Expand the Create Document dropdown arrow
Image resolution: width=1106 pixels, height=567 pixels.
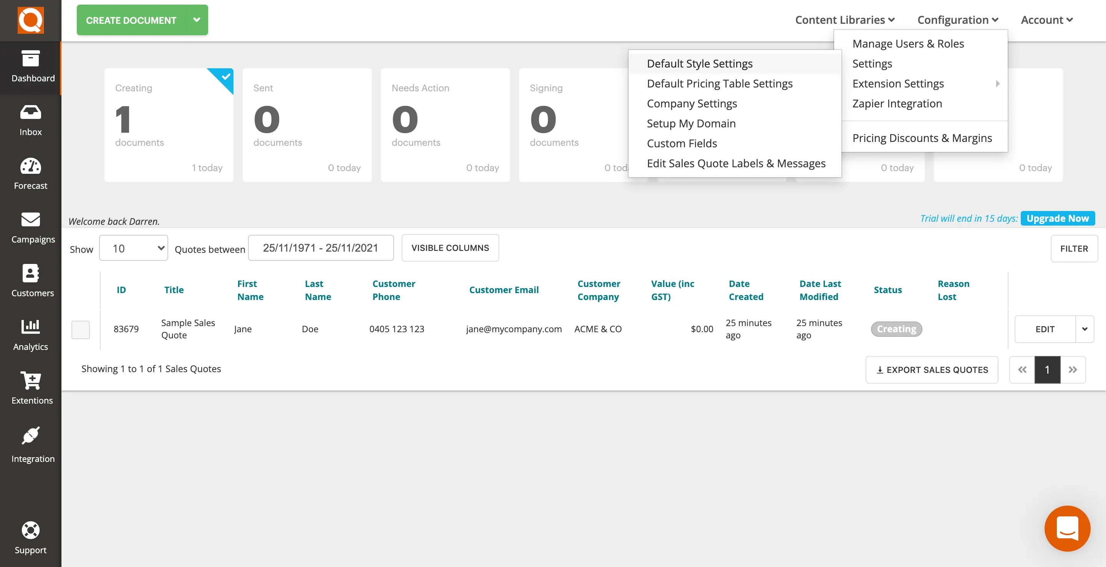pos(197,20)
